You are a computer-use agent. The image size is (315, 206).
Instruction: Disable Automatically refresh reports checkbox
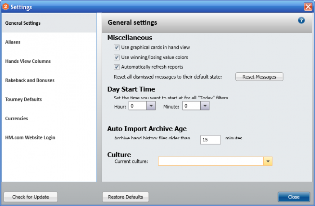(x=117, y=67)
